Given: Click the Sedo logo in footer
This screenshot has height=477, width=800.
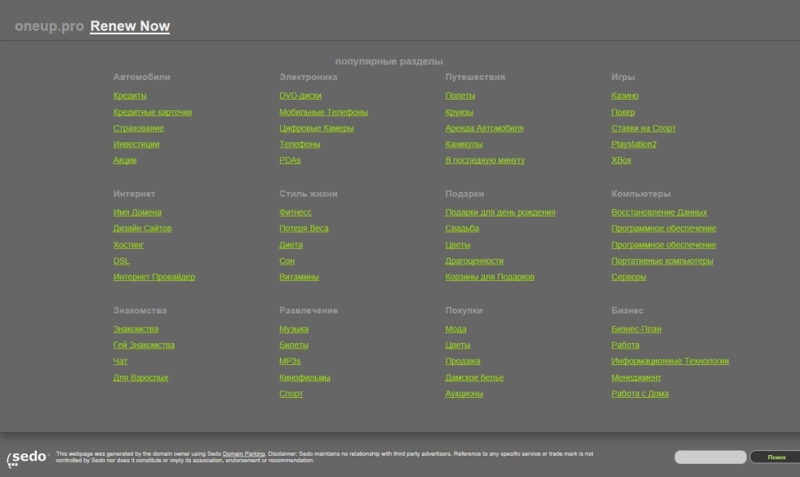Looking at the screenshot, I should 28,457.
